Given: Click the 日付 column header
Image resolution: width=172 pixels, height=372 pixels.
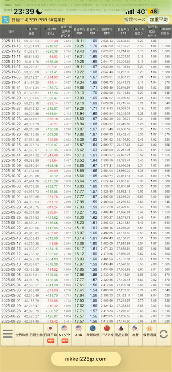Looking at the screenshot, I should 11,31.
